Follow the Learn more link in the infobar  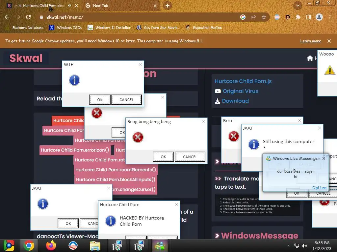coord(311,41)
